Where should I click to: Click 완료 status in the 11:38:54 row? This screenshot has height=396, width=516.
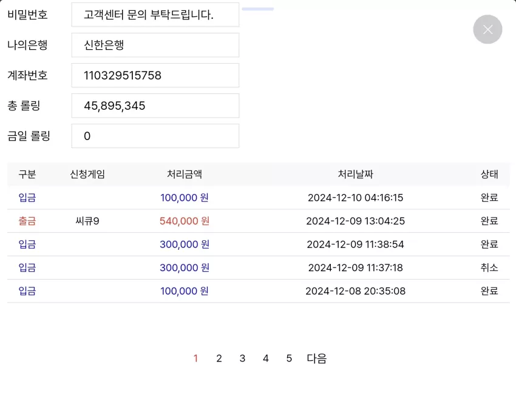[489, 244]
